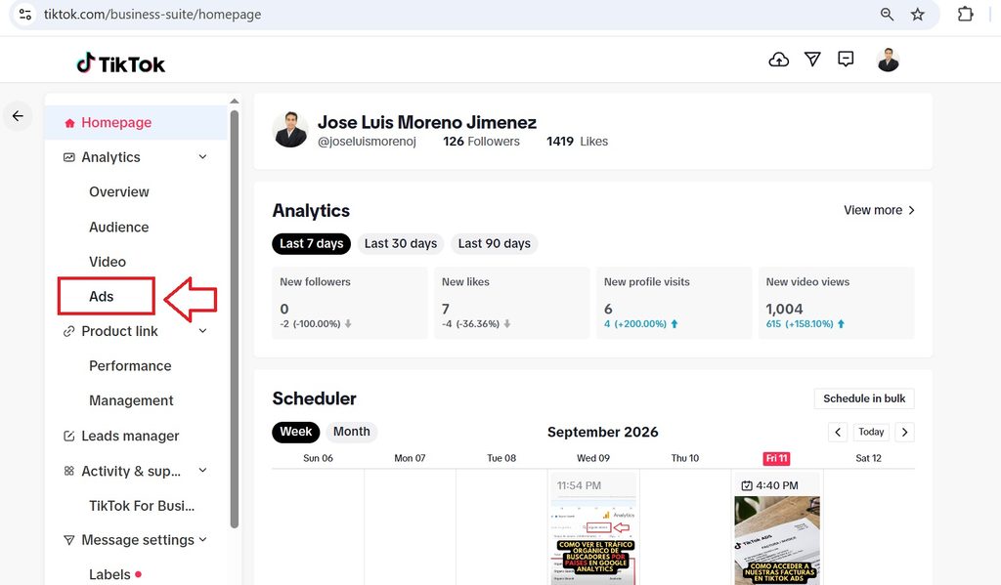Open Audience under Analytics
This screenshot has width=1001, height=585.
pos(118,228)
